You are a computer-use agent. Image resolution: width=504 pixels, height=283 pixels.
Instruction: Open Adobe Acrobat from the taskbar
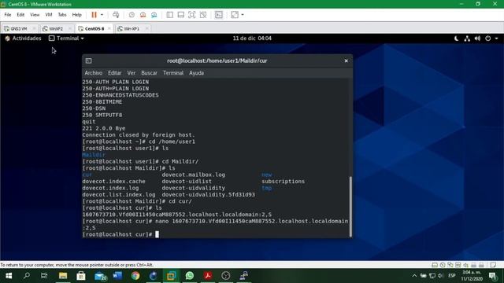click(x=208, y=276)
